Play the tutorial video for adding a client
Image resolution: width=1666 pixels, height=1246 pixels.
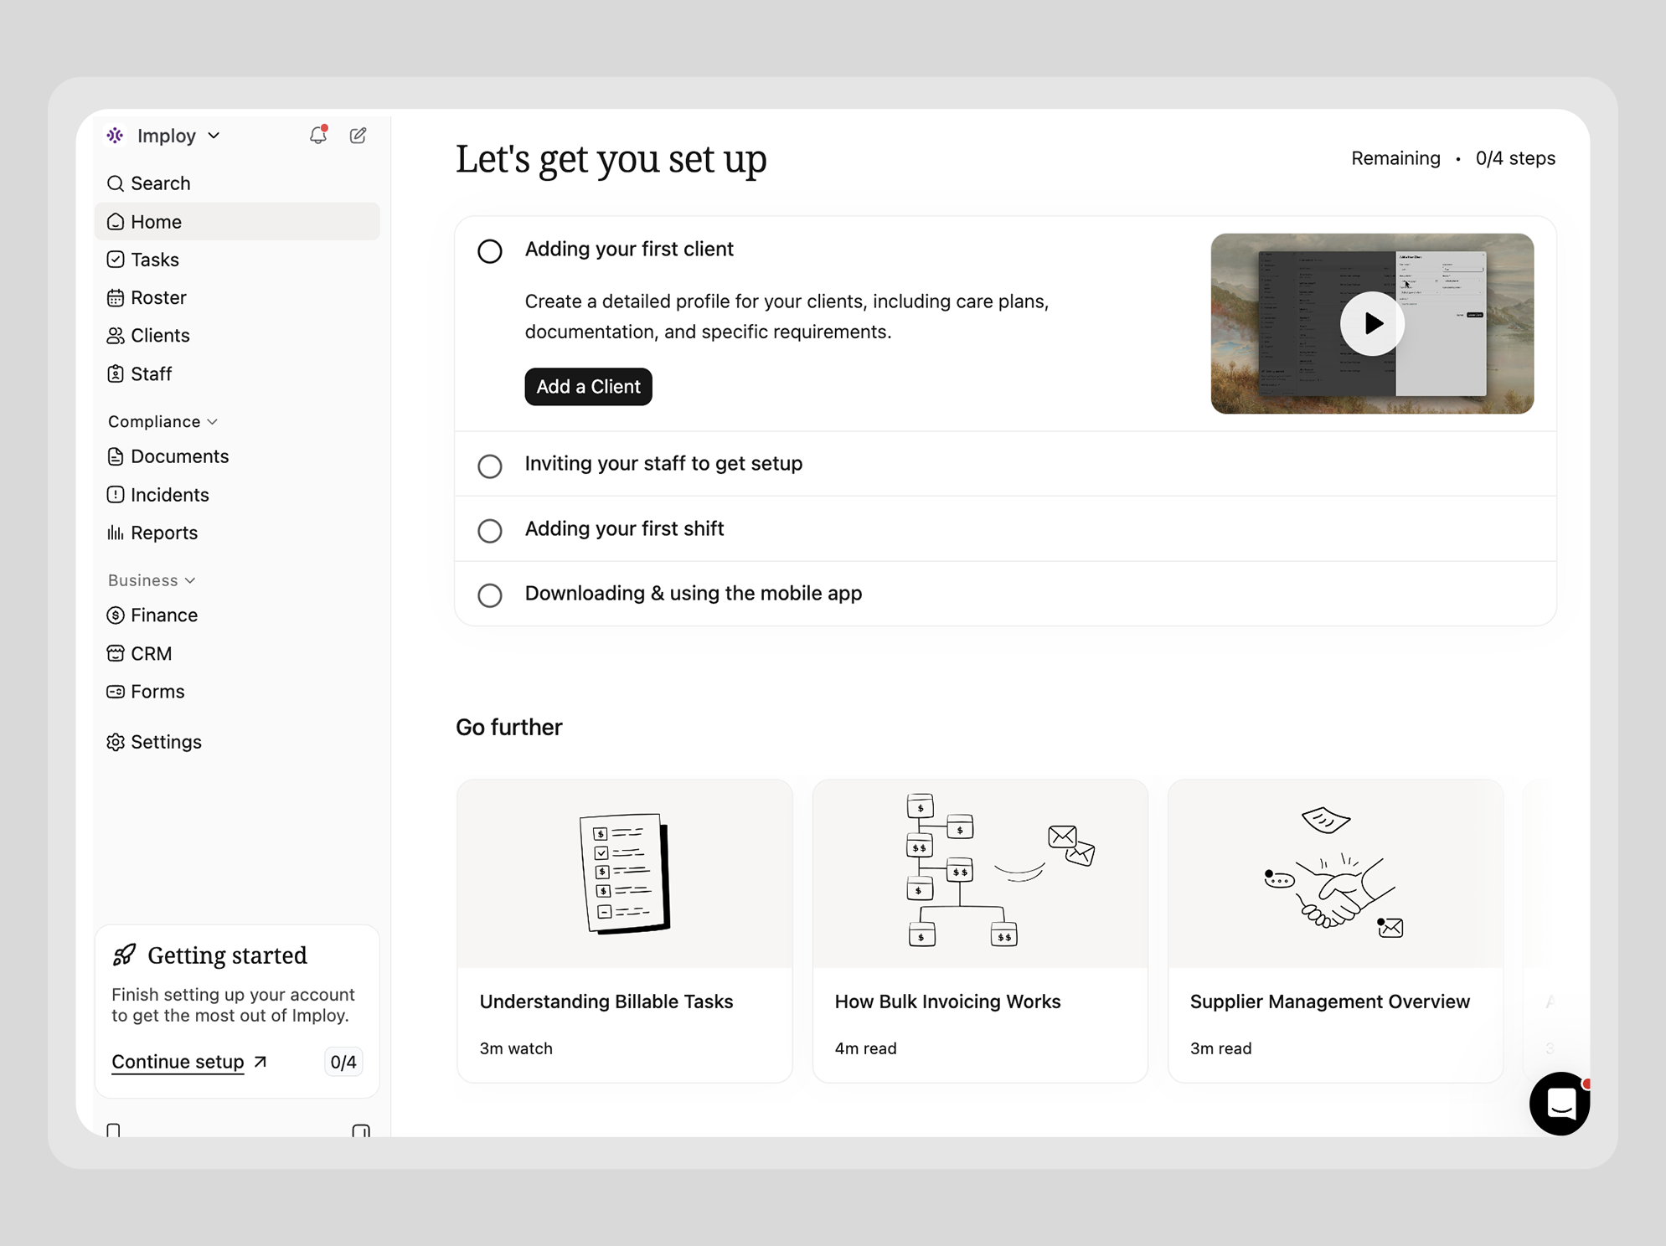(1372, 323)
